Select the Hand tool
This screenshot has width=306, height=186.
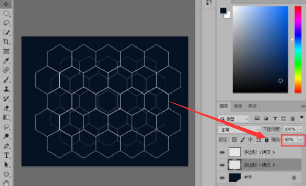pyautogui.click(x=6, y=183)
